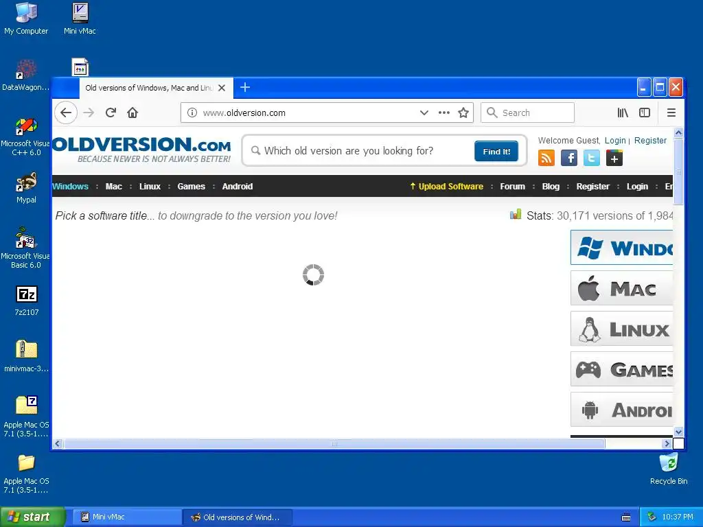Open the Windows category banner
Image resolution: width=703 pixels, height=527 pixels.
621,247
